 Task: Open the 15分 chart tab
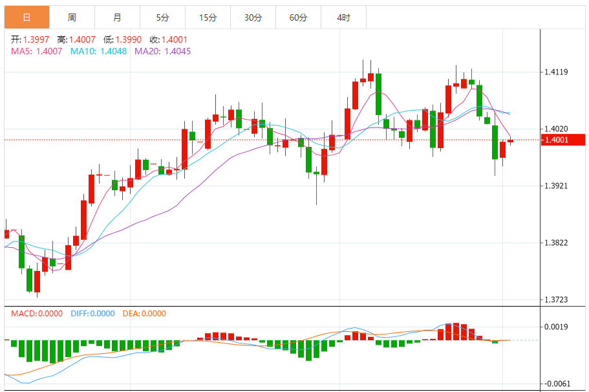click(208, 17)
